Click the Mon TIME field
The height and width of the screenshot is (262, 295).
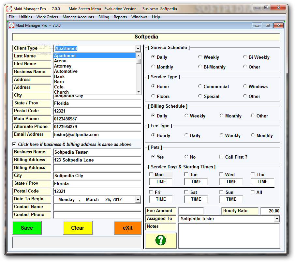(161, 182)
